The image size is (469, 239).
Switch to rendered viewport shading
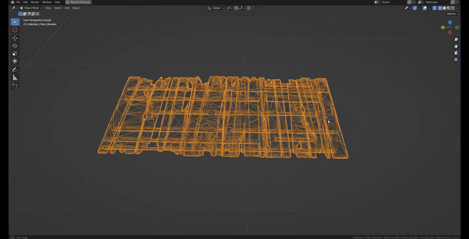tap(453, 8)
